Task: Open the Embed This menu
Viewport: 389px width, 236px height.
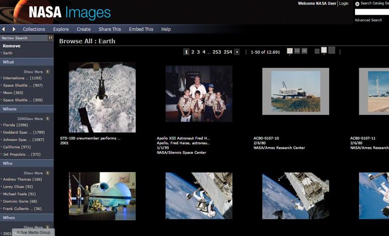Action: pyautogui.click(x=141, y=29)
